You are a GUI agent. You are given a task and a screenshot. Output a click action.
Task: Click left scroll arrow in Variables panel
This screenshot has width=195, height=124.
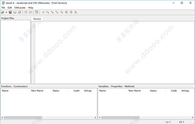[x=100, y=117]
